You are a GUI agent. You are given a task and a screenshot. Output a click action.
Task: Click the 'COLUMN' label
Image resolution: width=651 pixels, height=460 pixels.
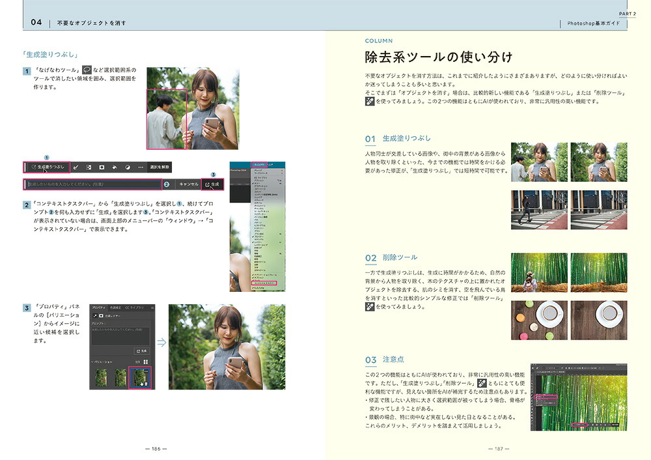379,41
